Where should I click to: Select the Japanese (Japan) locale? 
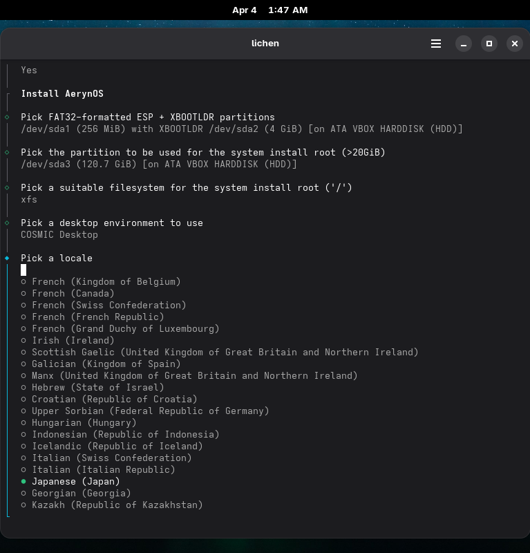(x=75, y=481)
